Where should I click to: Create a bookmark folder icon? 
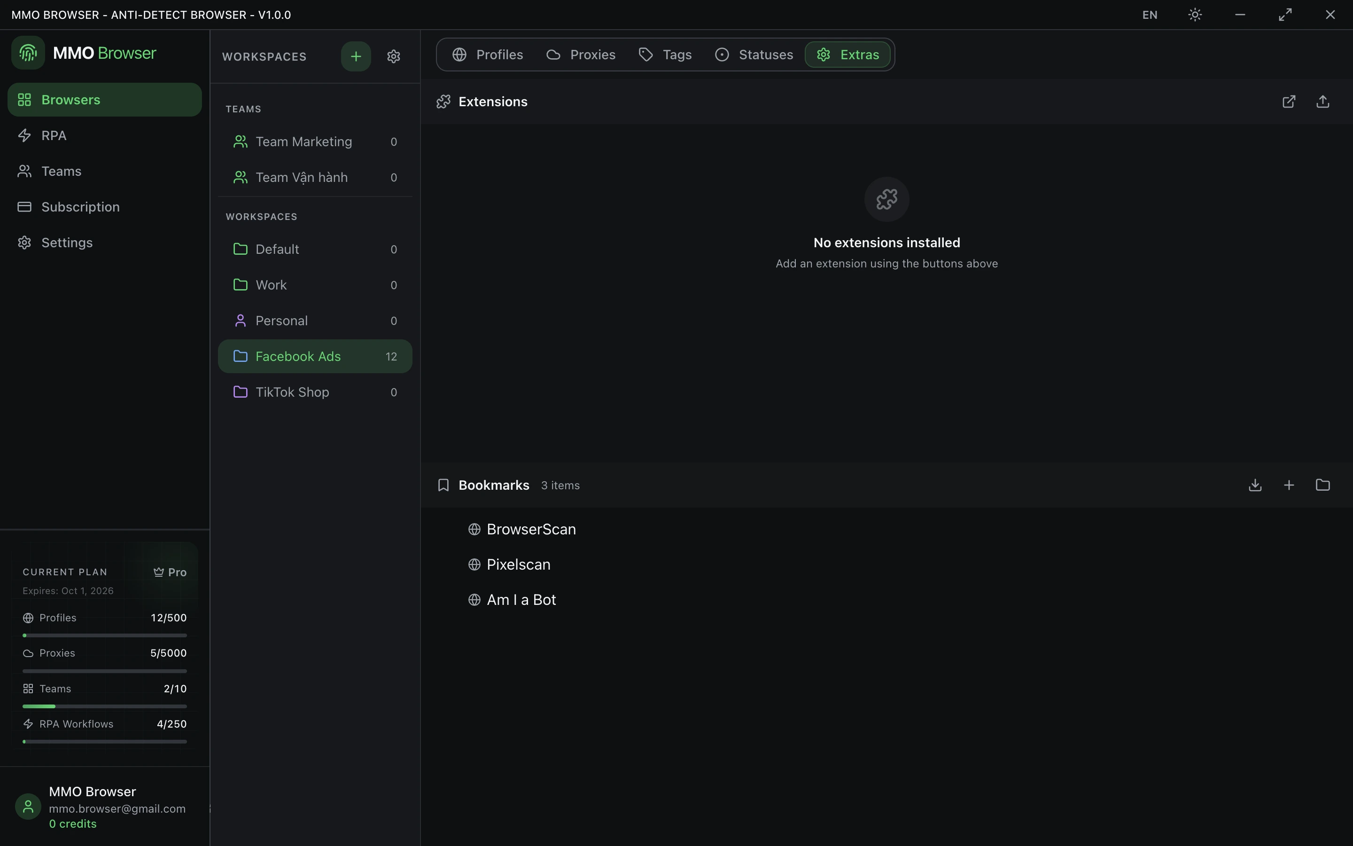point(1322,485)
